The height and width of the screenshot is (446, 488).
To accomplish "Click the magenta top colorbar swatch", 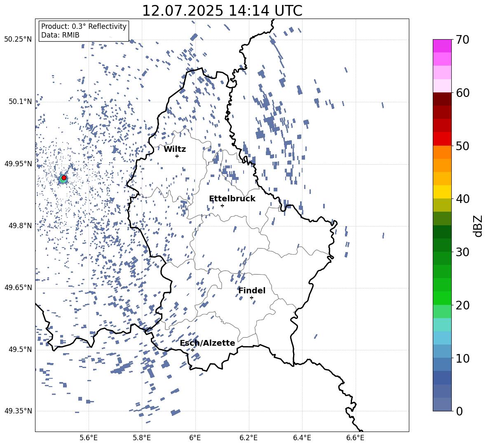I will point(442,46).
